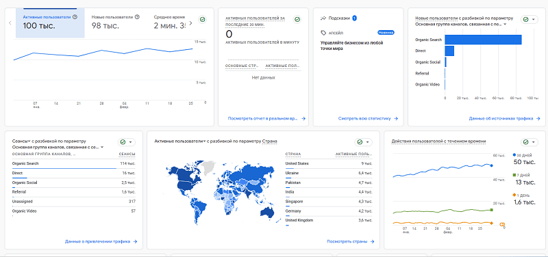
Task: Select Новые пользователи metric tab
Action: [116, 23]
